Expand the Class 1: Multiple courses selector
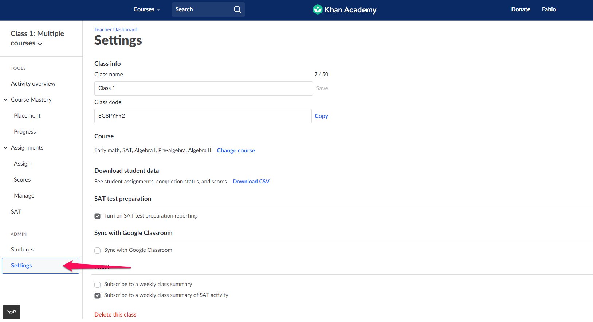This screenshot has width=593, height=322. click(x=37, y=38)
